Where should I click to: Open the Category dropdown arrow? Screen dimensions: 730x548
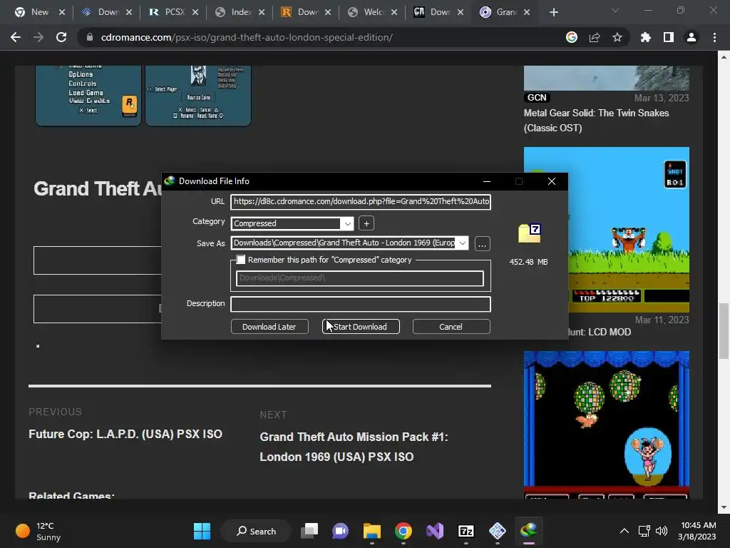[x=347, y=223]
